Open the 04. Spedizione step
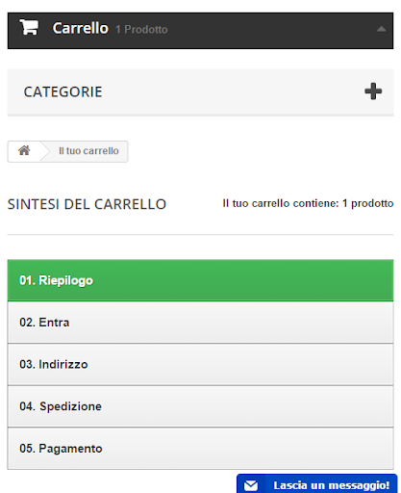The image size is (401, 493). (200, 406)
